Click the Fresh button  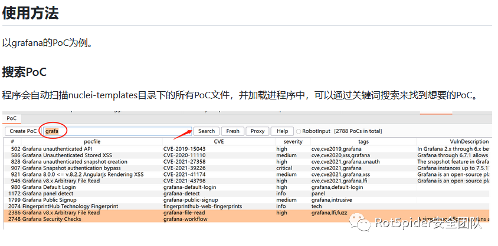(x=233, y=131)
